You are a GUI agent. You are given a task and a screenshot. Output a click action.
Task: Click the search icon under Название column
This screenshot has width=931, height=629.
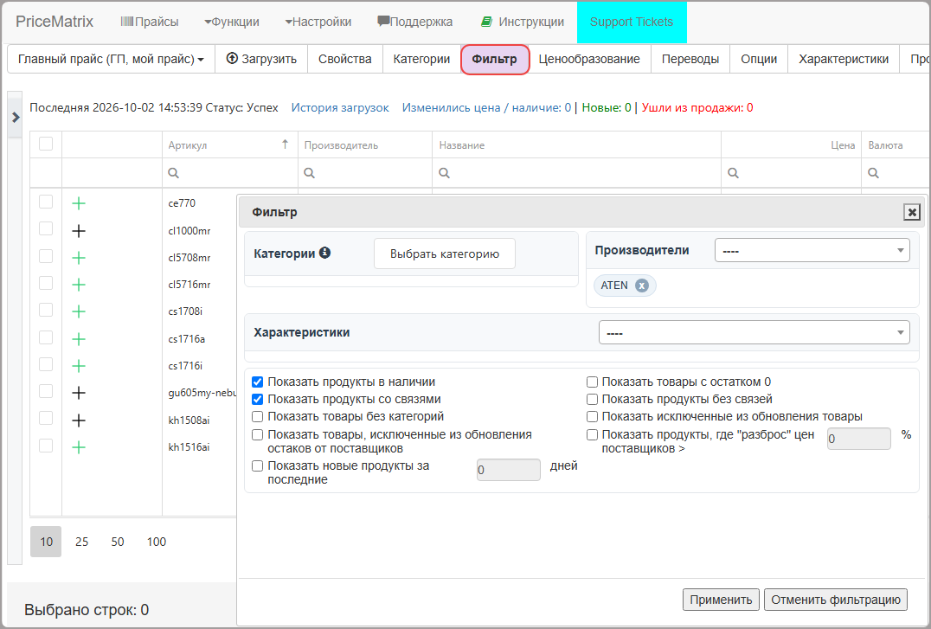[x=444, y=173]
